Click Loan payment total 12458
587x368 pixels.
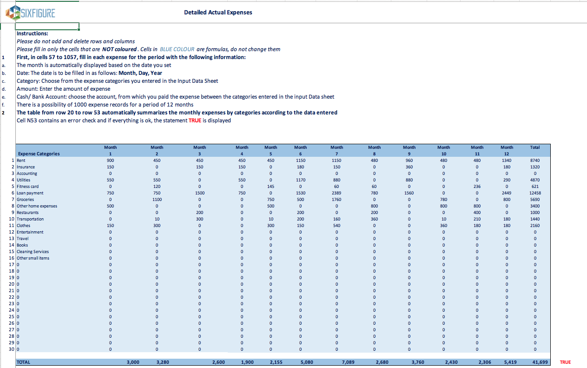(535, 193)
